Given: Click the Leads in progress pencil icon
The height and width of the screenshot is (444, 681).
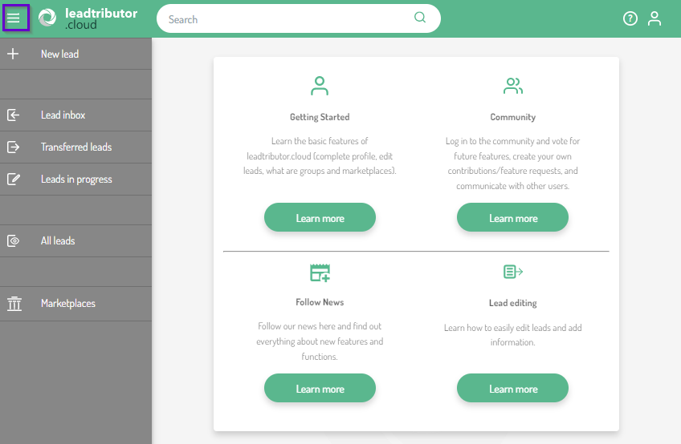Looking at the screenshot, I should click(14, 180).
